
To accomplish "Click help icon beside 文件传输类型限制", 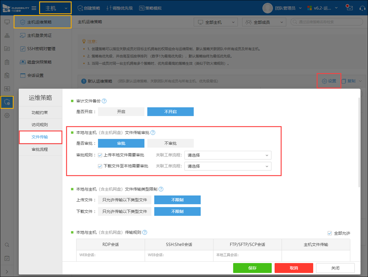I will point(161,189).
